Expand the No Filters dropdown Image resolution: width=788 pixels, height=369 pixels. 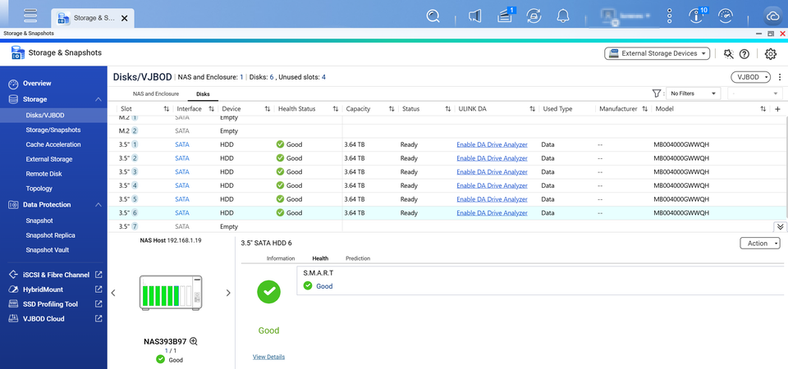[x=693, y=93]
